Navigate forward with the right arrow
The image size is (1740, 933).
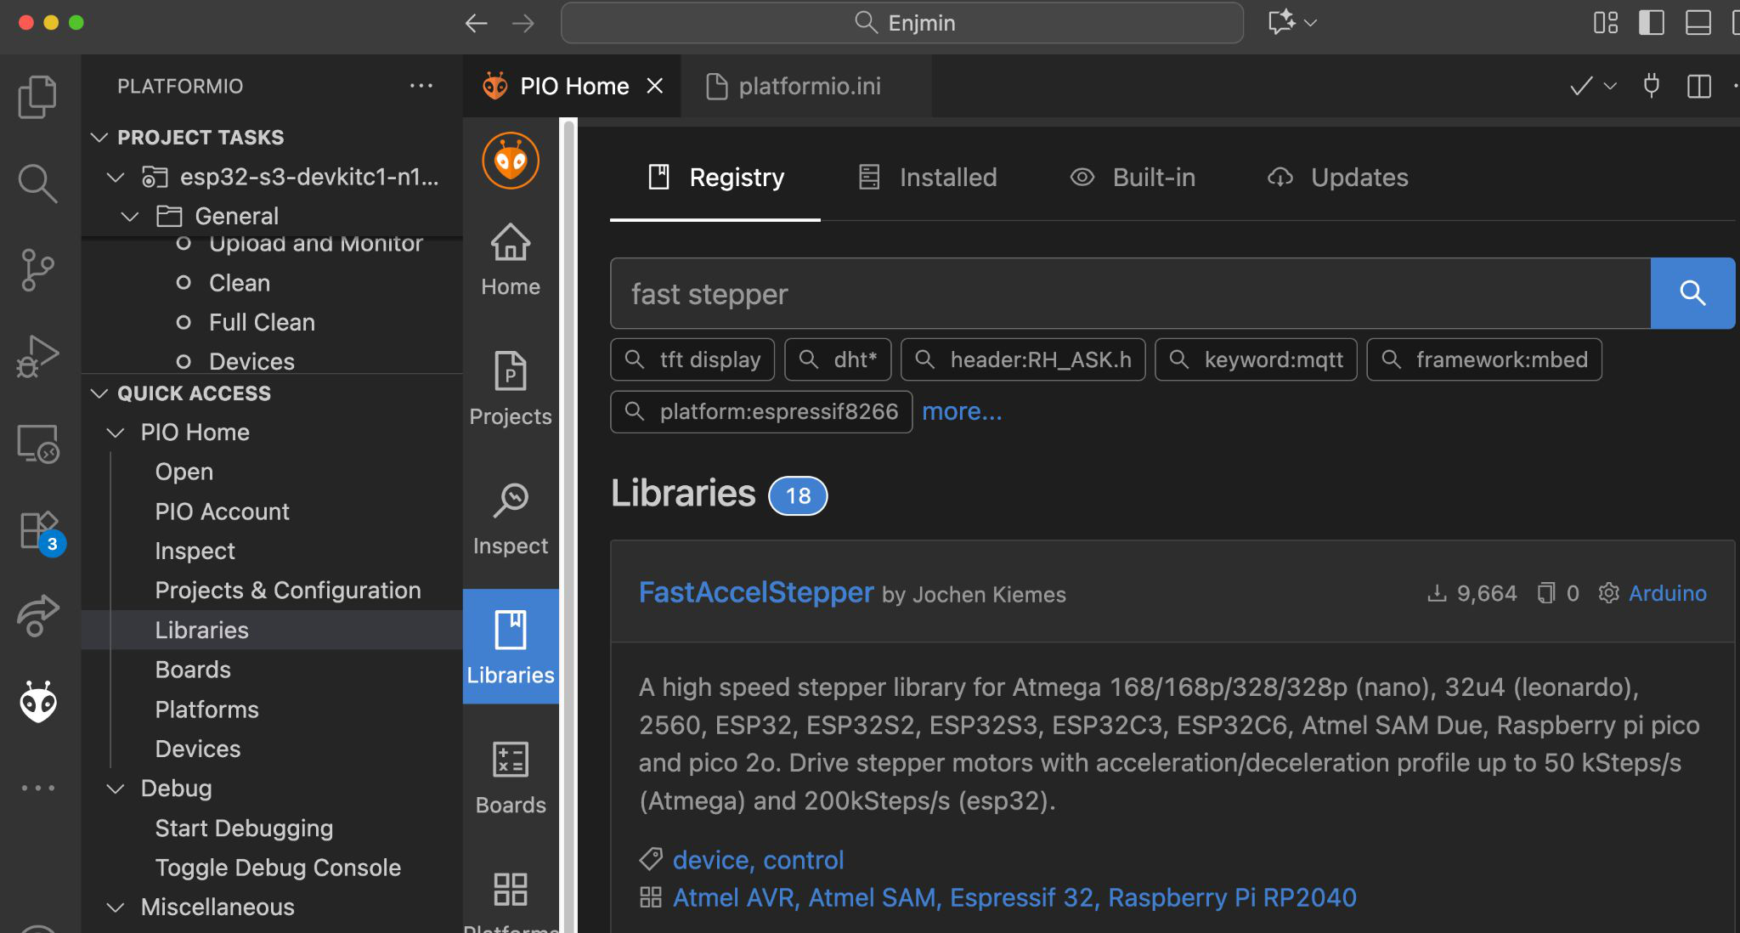523,23
